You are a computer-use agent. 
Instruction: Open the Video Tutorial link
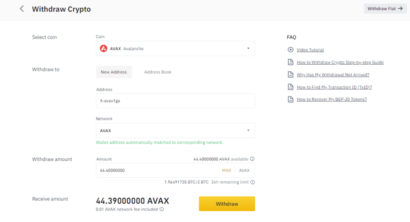(x=310, y=50)
